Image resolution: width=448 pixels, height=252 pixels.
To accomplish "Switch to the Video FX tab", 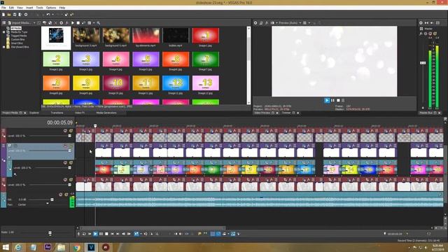I will tap(79, 113).
